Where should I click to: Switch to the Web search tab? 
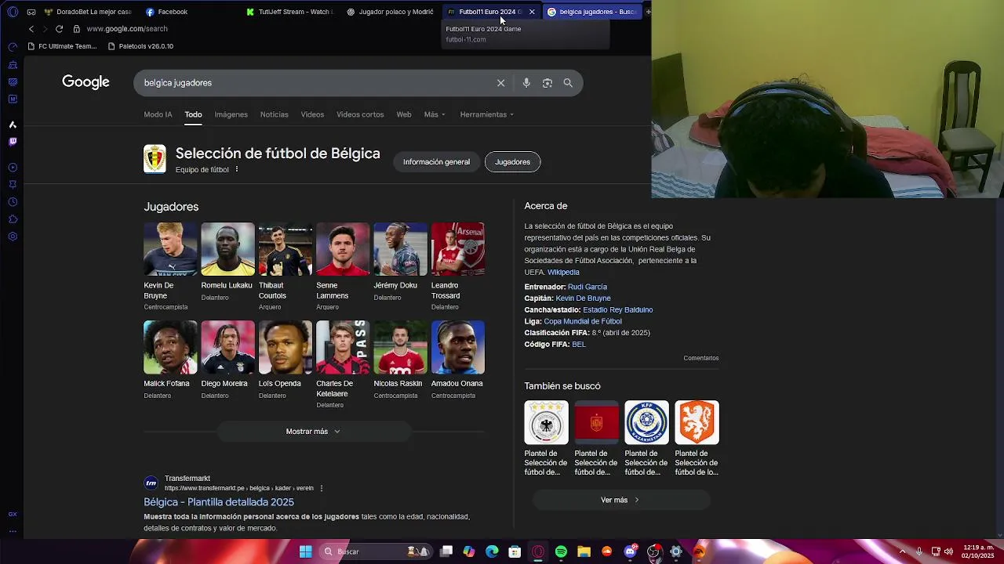click(403, 114)
